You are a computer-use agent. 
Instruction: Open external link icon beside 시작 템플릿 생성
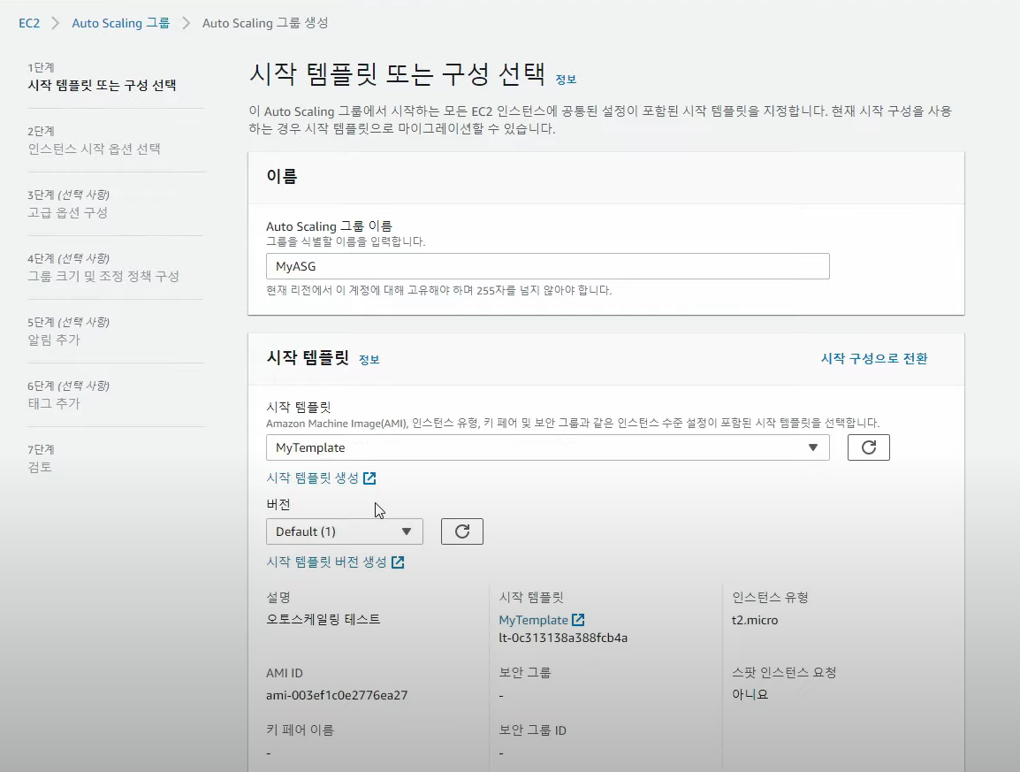point(369,478)
